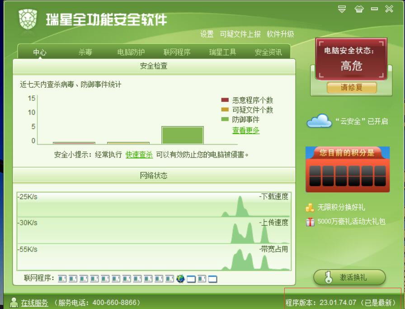This screenshot has height=309, width=405.
Task: Go to the 瑞星工具 tab
Action: click(222, 52)
